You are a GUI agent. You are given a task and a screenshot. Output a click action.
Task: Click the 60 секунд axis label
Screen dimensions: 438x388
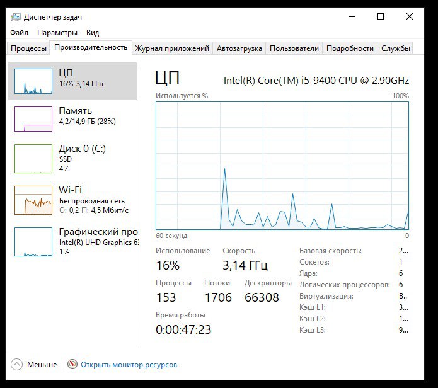[x=171, y=236]
